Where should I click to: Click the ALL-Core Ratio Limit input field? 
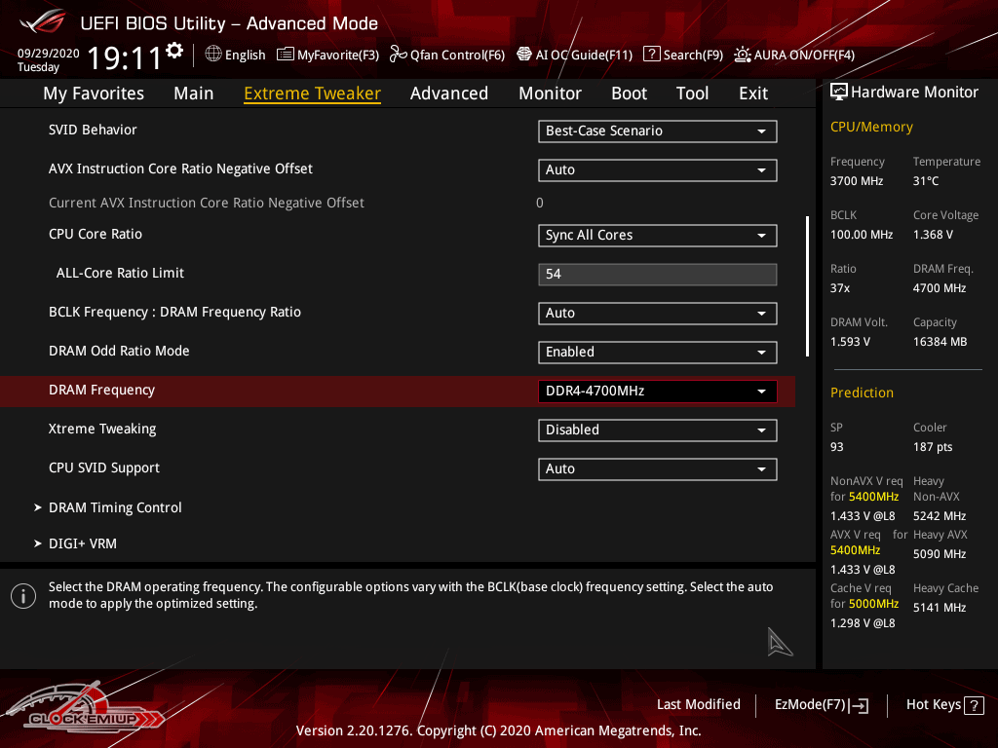tap(657, 274)
